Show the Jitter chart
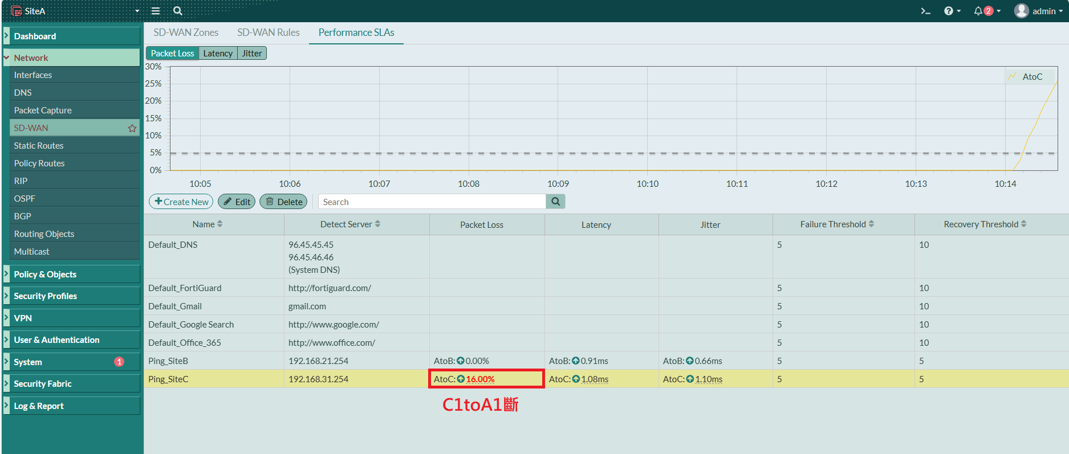The height and width of the screenshot is (454, 1069). click(252, 53)
